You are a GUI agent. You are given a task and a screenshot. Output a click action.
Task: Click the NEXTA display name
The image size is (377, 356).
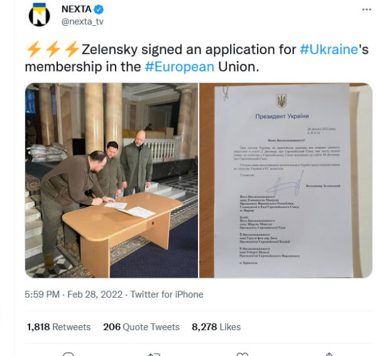(x=77, y=9)
